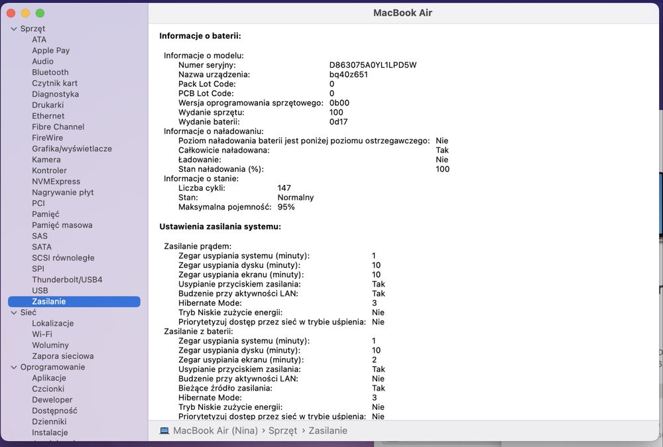Click firmware version value 0b00
Image resolution: width=663 pixels, height=447 pixels.
pos(339,103)
